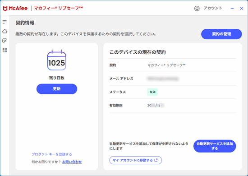Open the protection score sidebar icon

(5, 41)
